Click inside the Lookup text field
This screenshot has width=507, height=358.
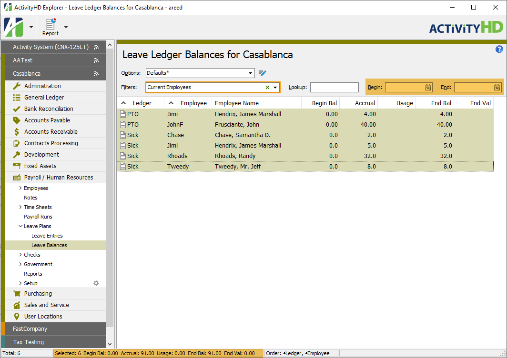[334, 88]
